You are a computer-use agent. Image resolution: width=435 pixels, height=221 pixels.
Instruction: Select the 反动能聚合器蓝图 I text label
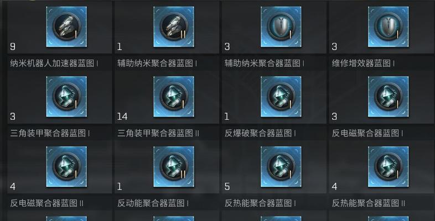pyautogui.click(x=153, y=203)
